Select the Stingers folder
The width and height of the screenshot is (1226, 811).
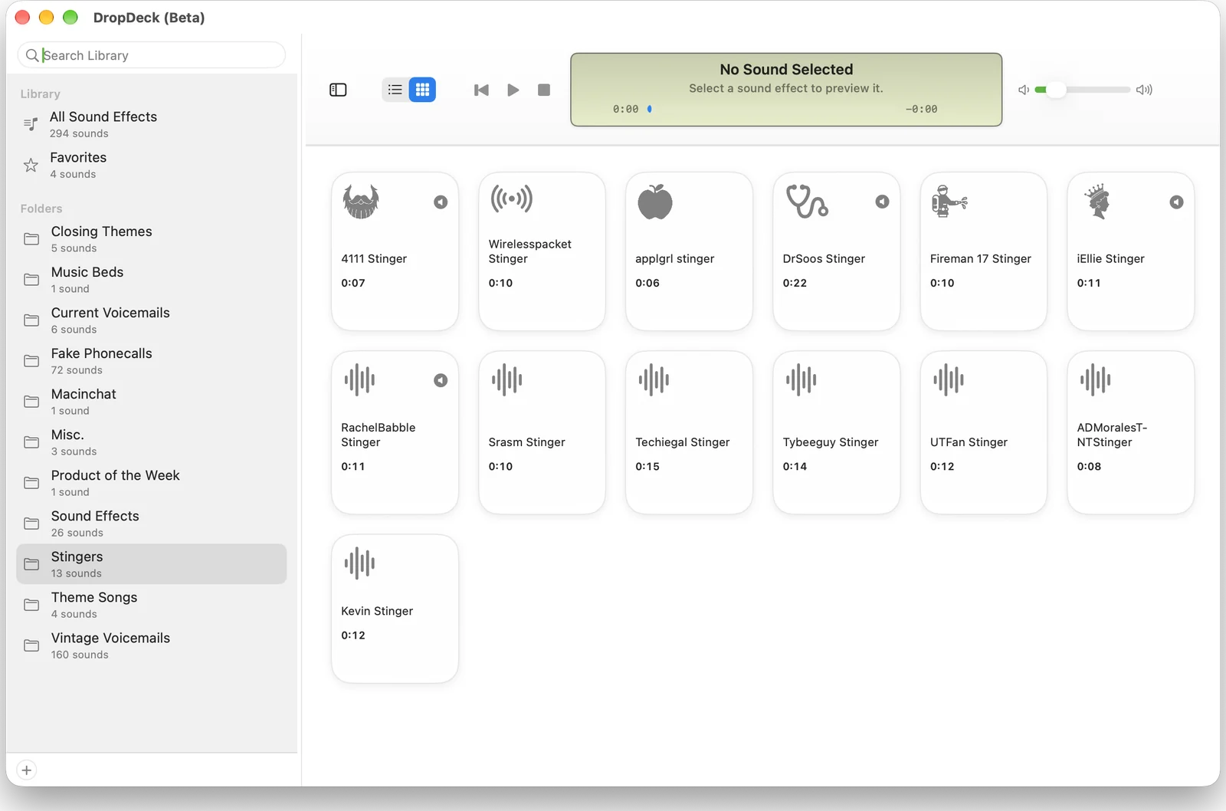(152, 564)
